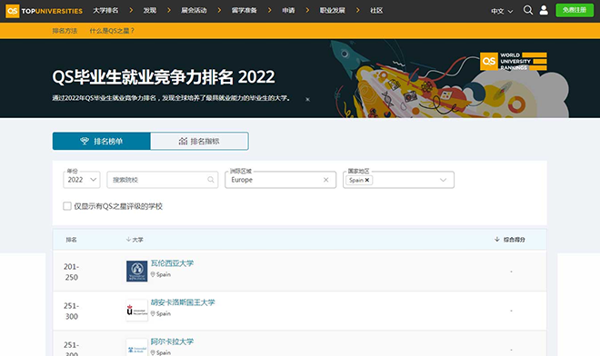Open the 什么是QS之星? link
The image size is (600, 356).
(x=112, y=31)
